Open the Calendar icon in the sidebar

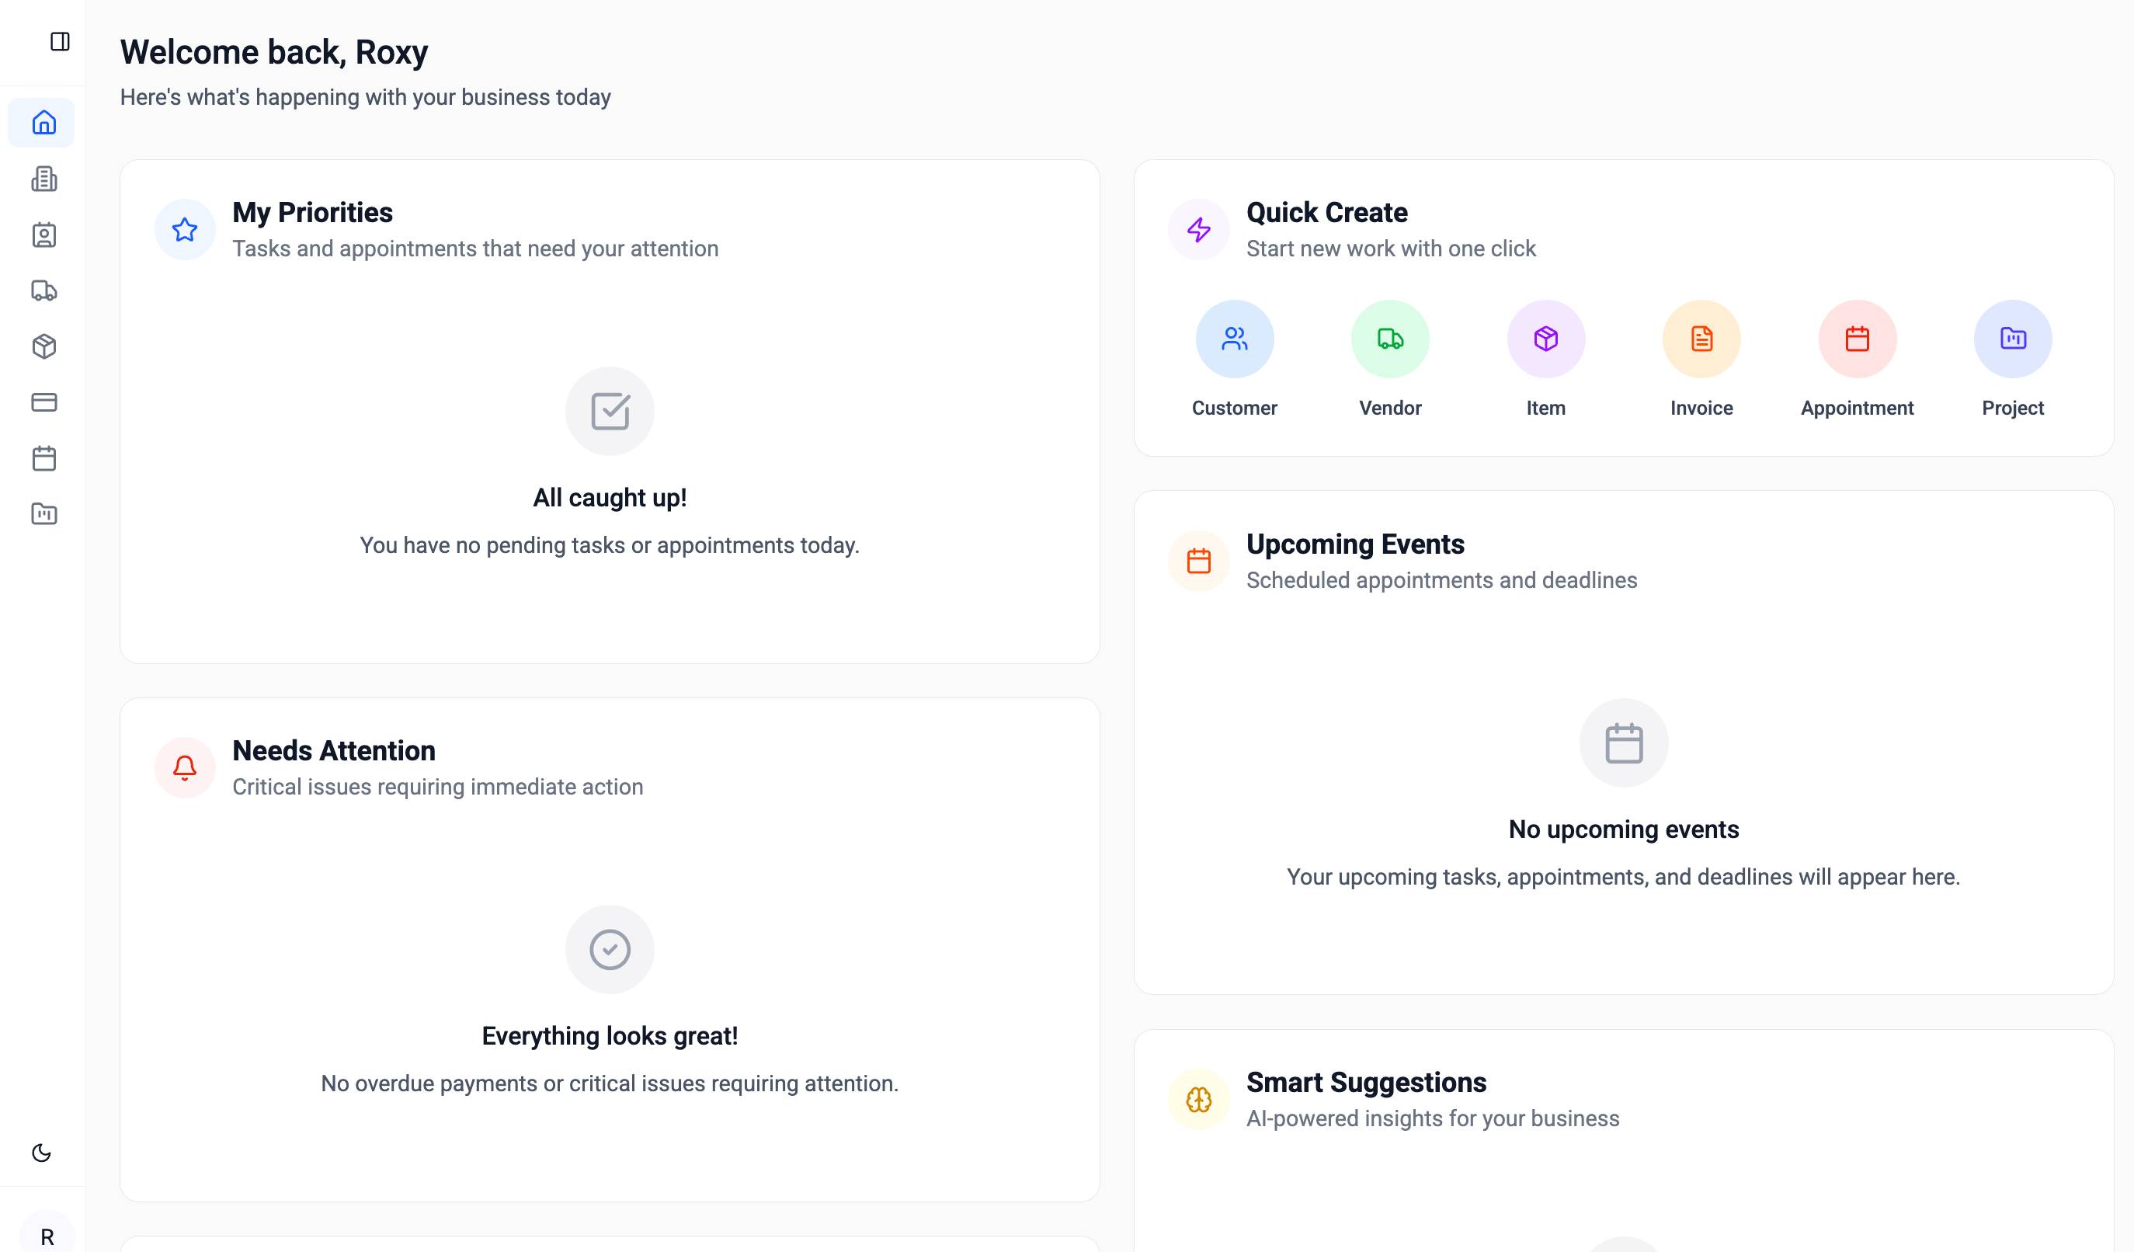(43, 458)
